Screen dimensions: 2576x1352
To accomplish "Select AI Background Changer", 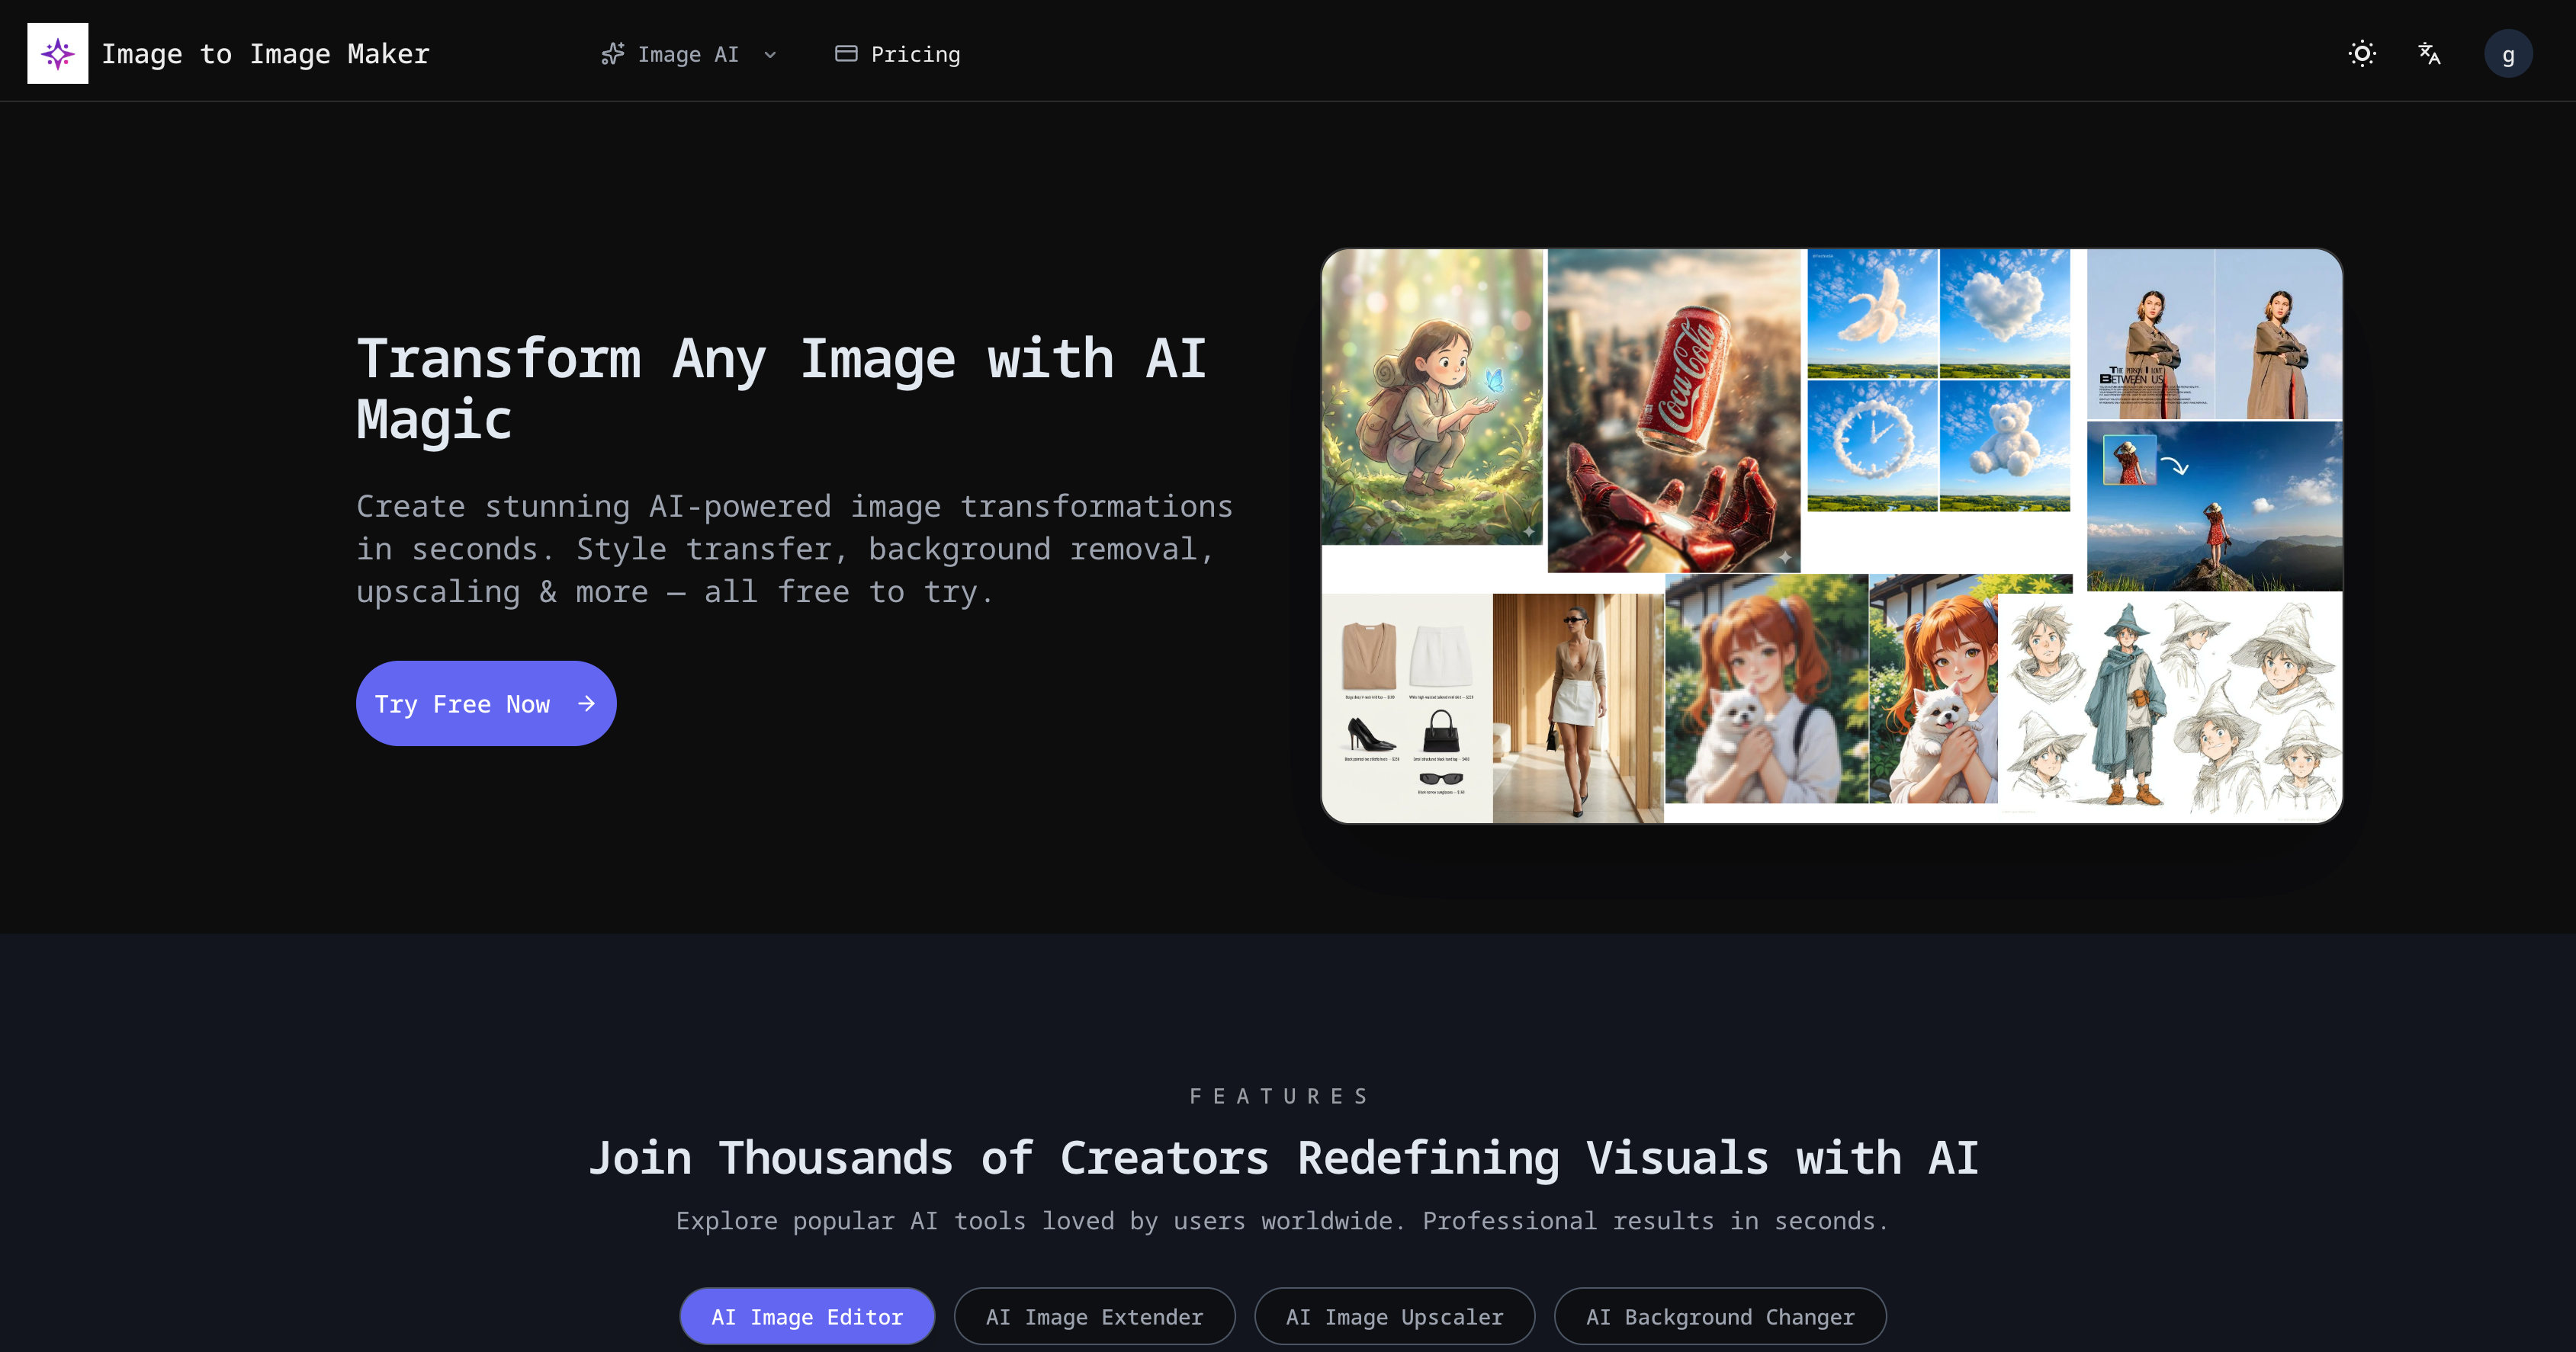I will tap(1719, 1316).
